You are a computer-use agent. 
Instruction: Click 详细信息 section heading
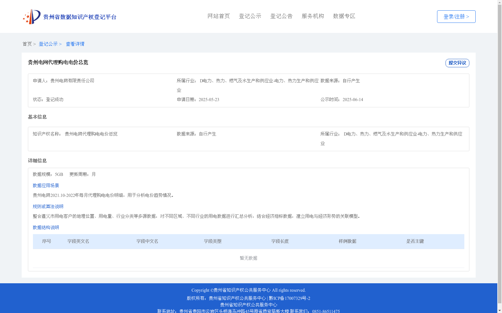coord(37,161)
